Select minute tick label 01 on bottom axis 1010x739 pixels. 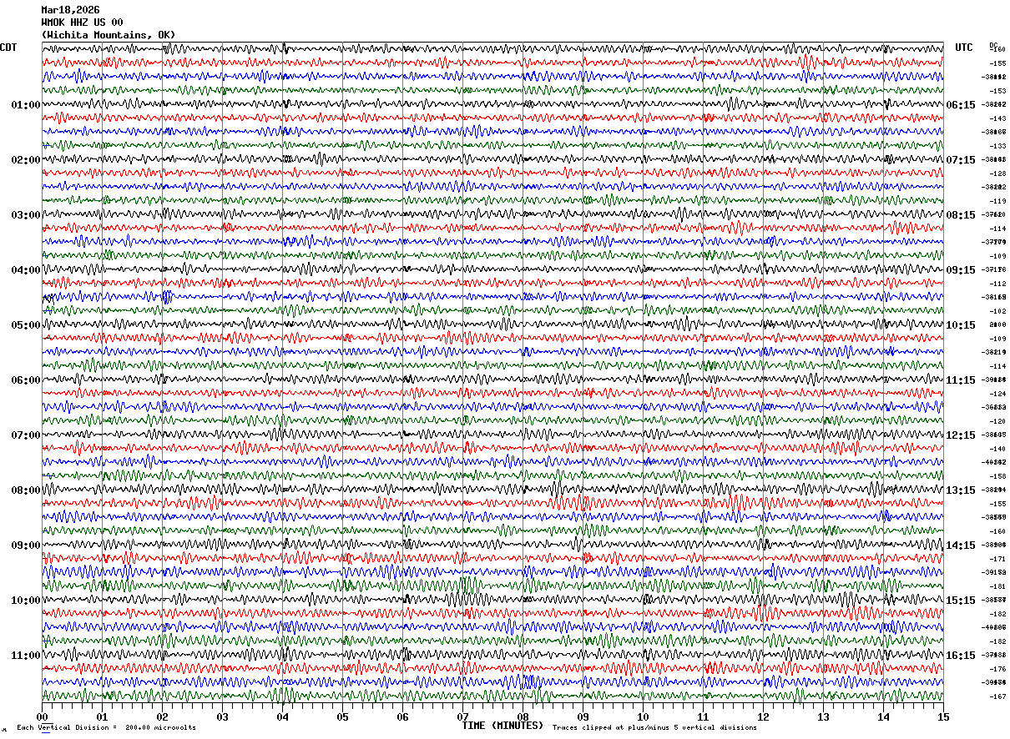[102, 716]
